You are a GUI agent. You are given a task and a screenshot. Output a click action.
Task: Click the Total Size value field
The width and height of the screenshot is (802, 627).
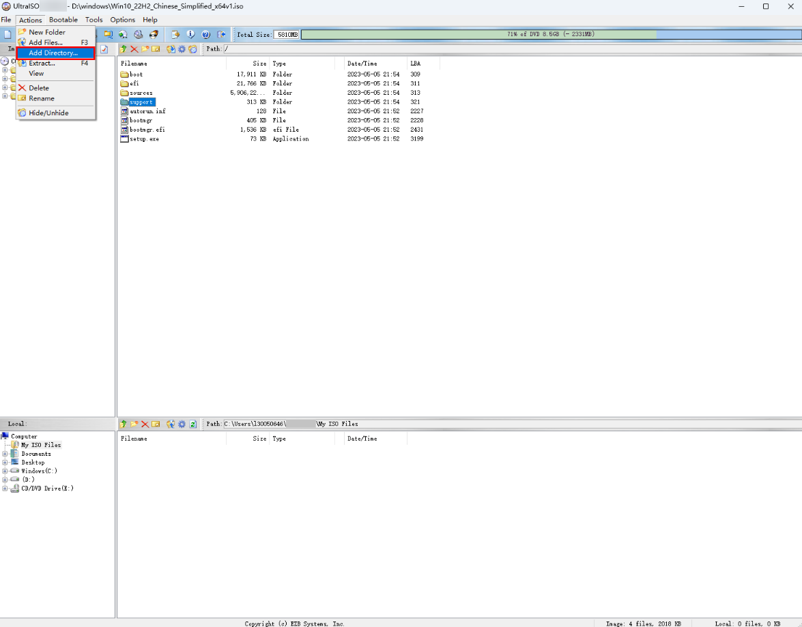click(x=287, y=34)
